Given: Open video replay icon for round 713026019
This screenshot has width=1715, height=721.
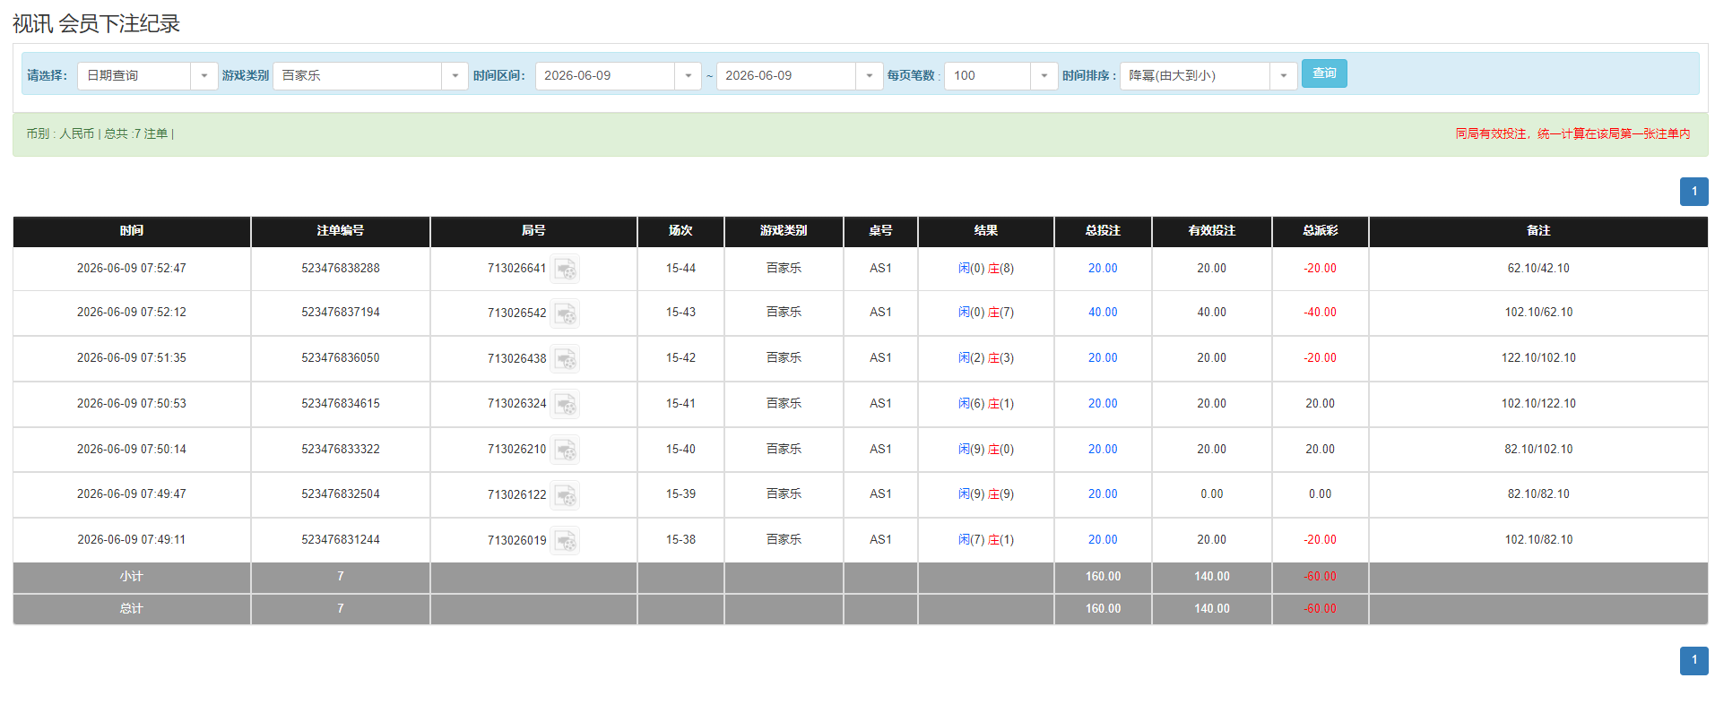Looking at the screenshot, I should 565,540.
